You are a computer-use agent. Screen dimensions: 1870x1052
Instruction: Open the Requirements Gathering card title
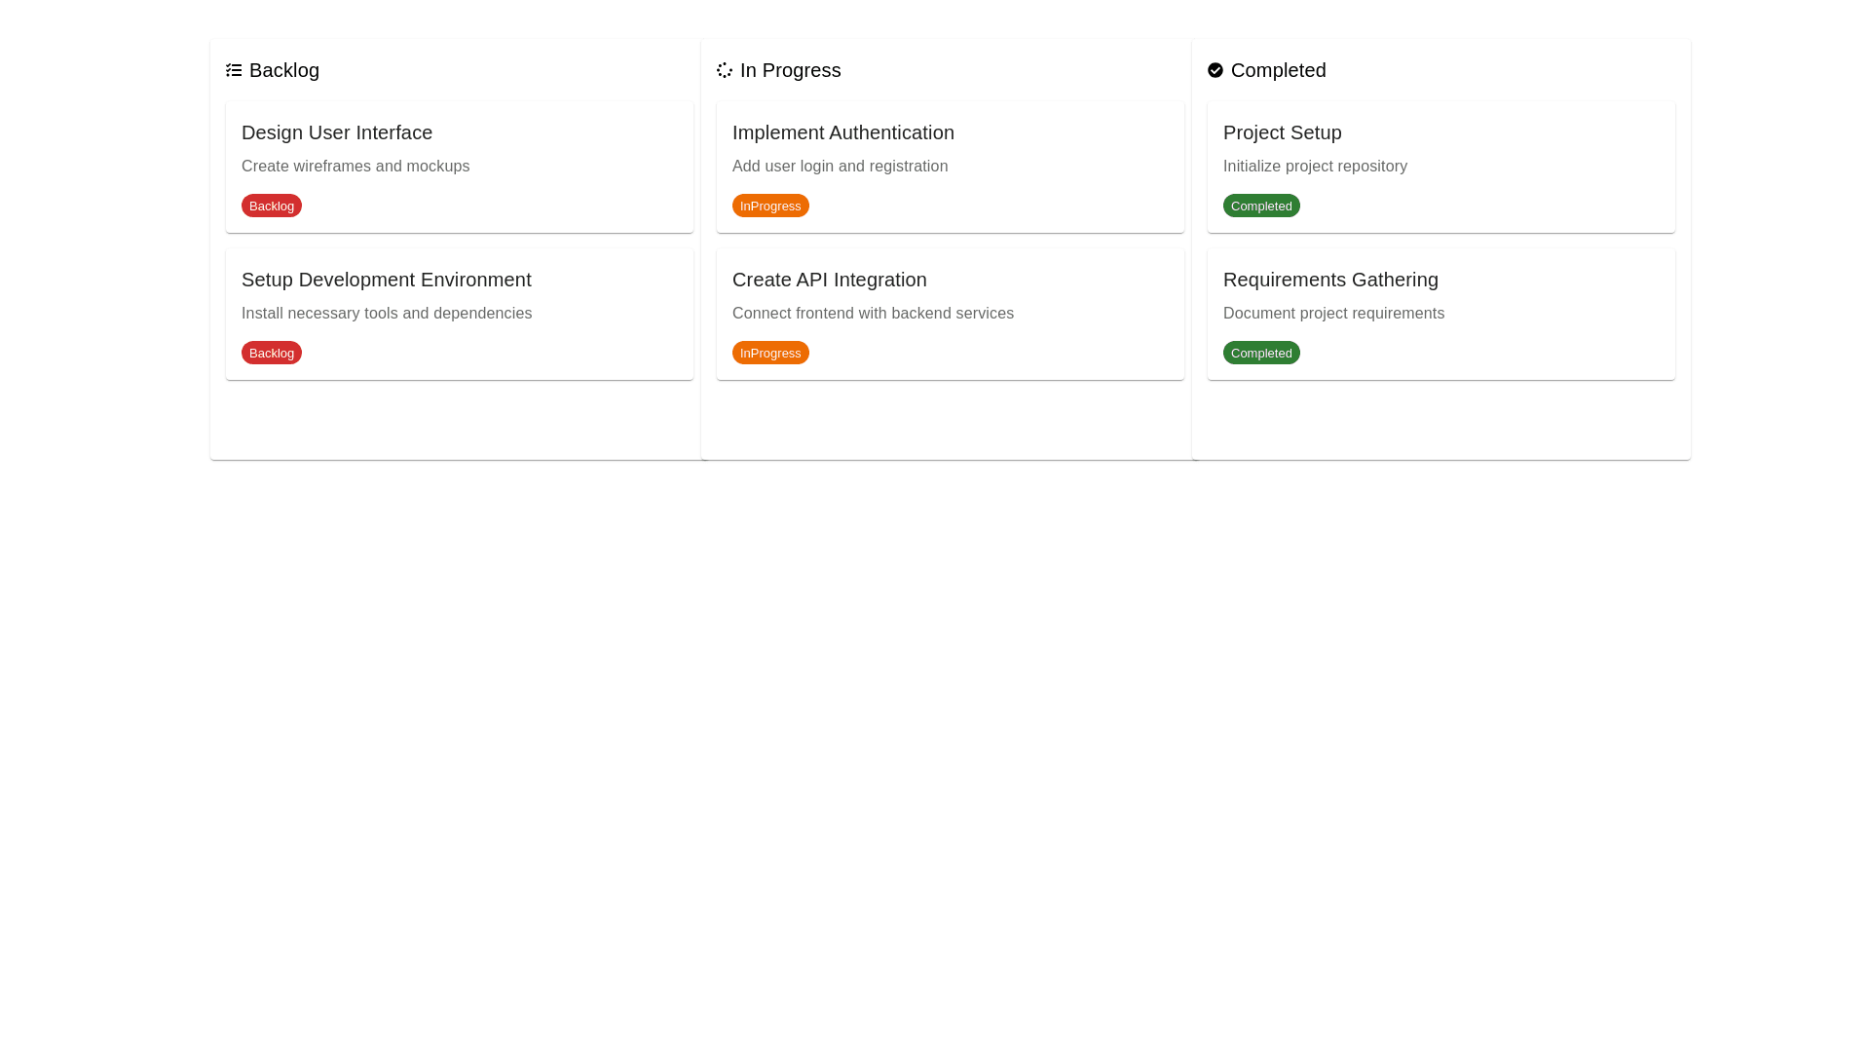pyautogui.click(x=1329, y=280)
